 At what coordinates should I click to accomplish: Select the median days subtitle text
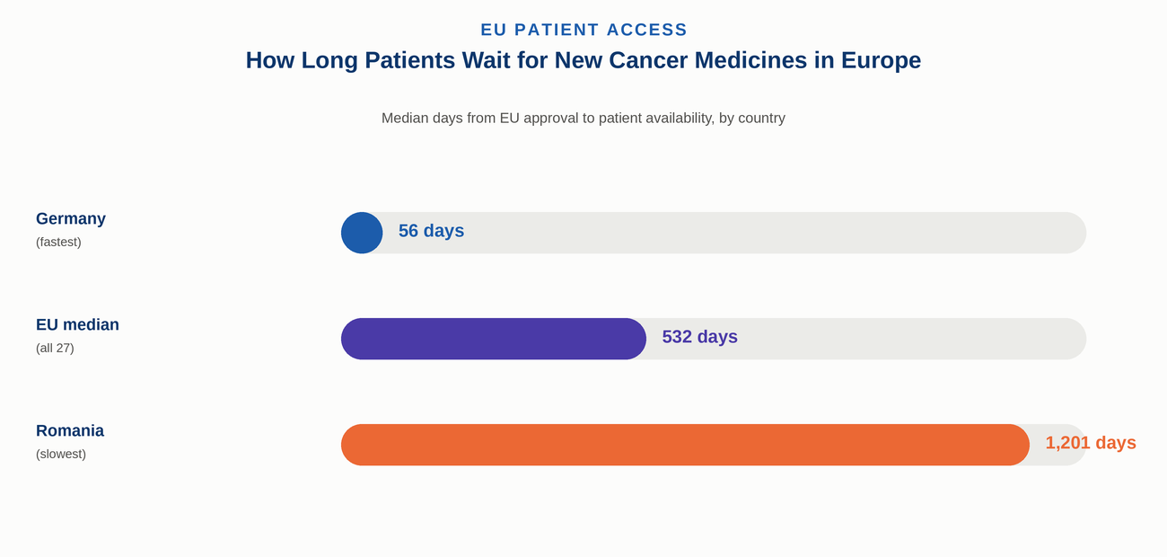[583, 118]
